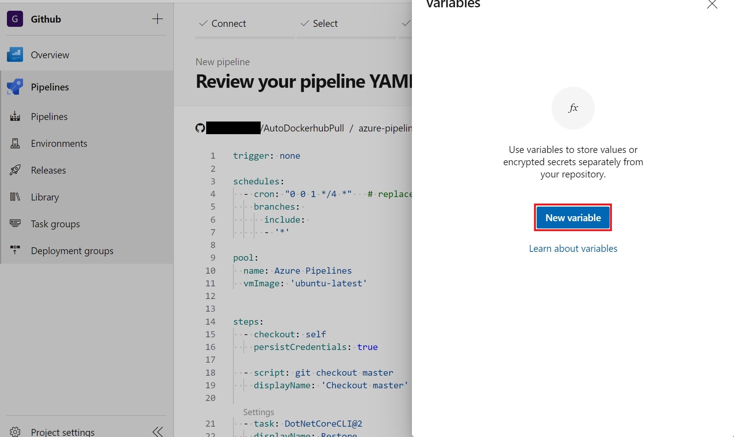Click 'checkout: self' line
Screen dimensions: 734x437
(x=290, y=334)
